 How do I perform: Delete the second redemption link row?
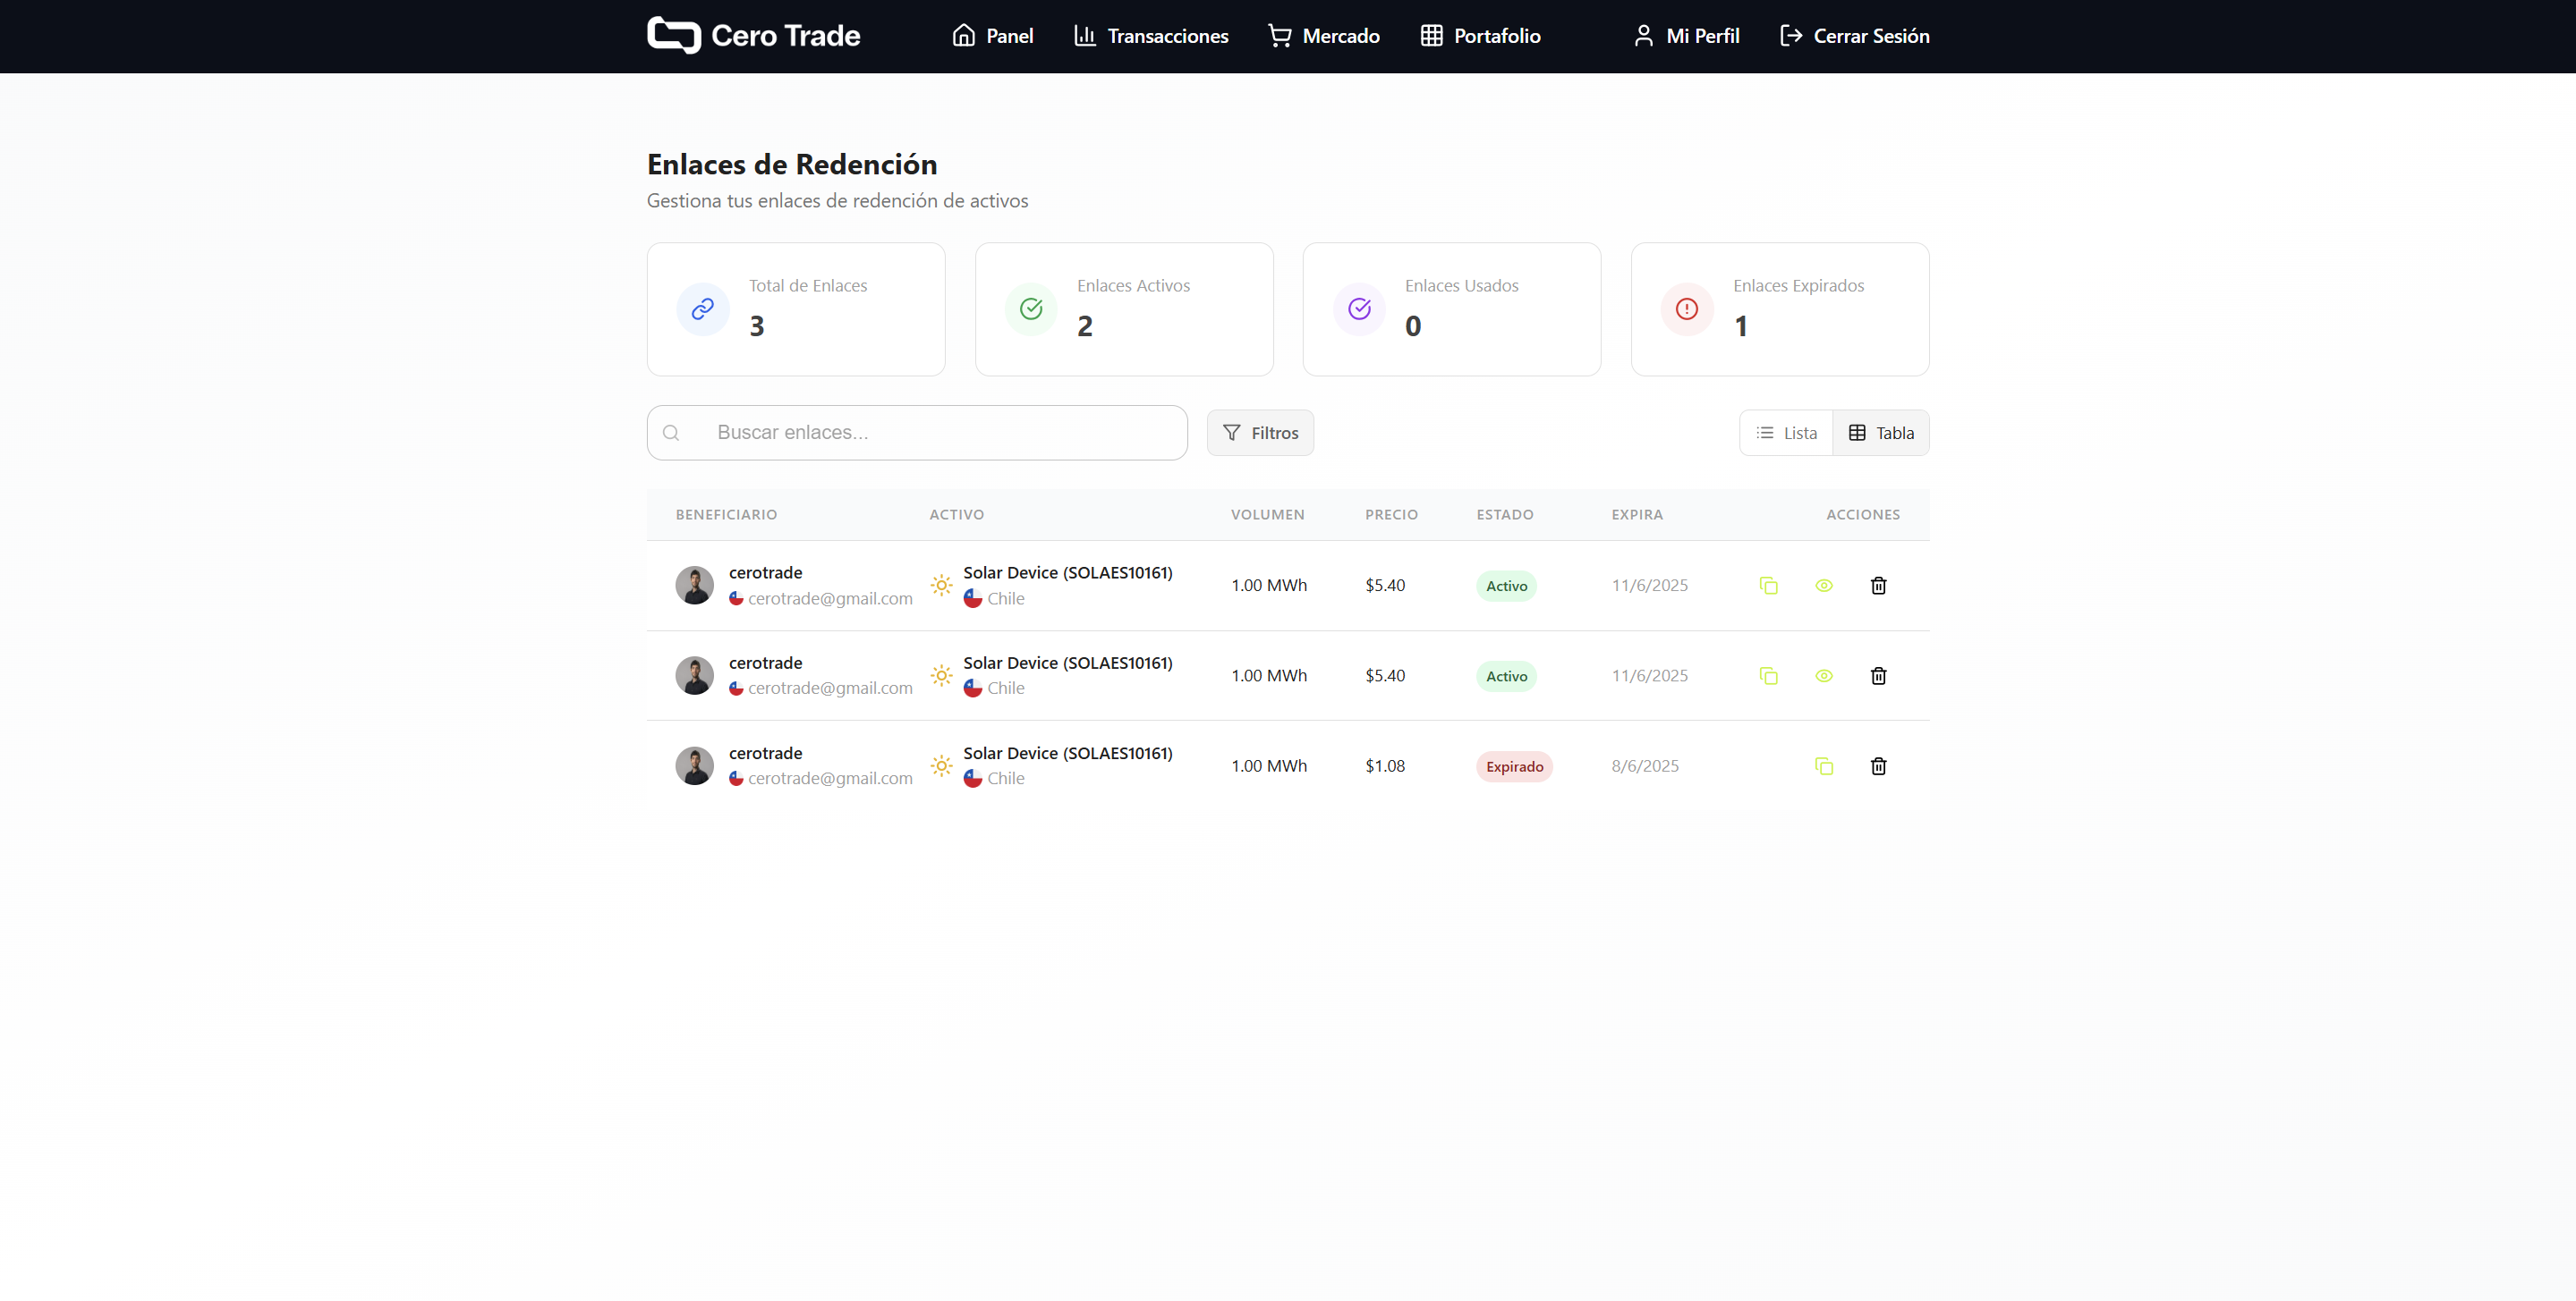coord(1878,677)
